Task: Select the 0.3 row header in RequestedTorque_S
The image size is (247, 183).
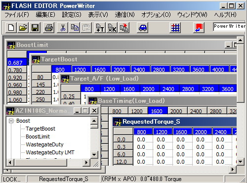Action: [123, 147]
